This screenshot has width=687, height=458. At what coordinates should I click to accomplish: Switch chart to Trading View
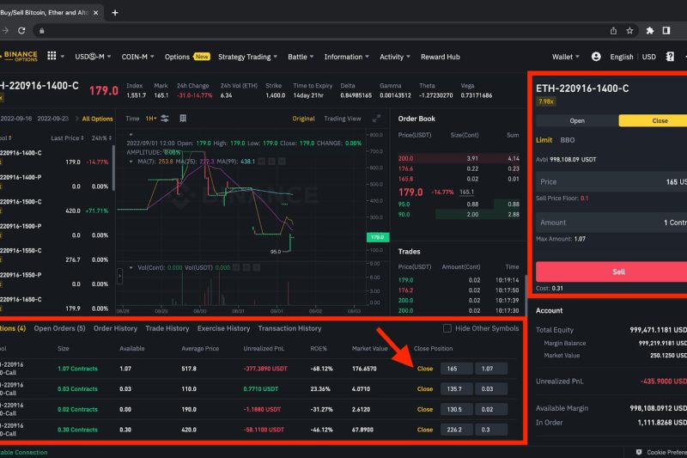pos(342,119)
